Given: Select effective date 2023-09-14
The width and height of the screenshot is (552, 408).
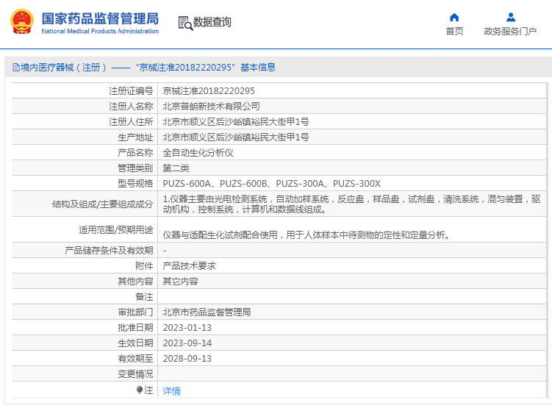Looking at the screenshot, I should tap(187, 343).
